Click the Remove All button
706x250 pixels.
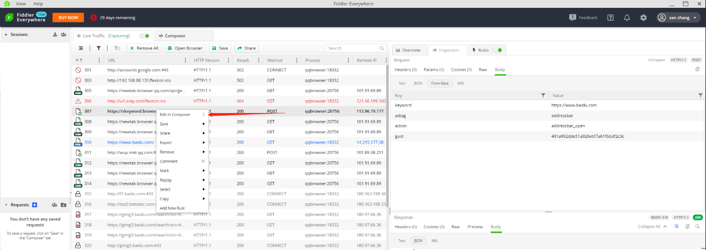144,48
